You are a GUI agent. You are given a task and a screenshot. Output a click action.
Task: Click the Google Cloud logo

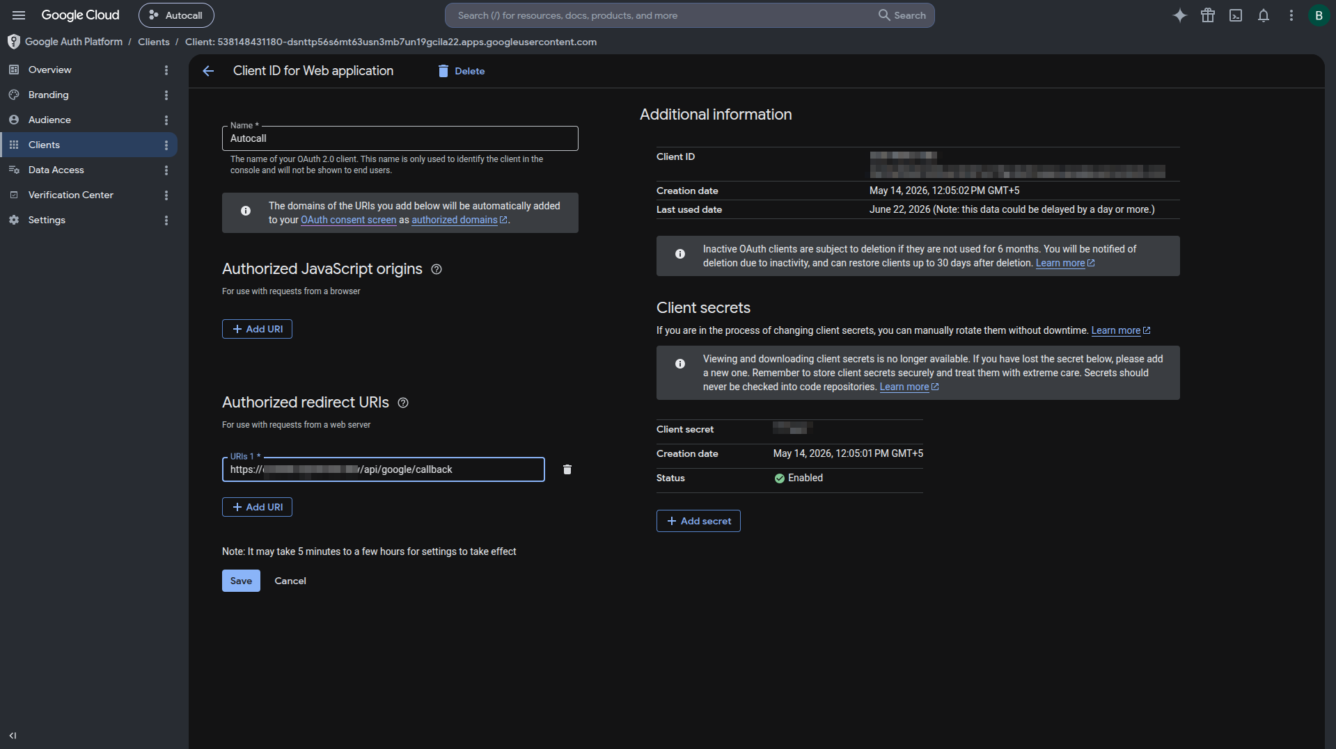80,15
